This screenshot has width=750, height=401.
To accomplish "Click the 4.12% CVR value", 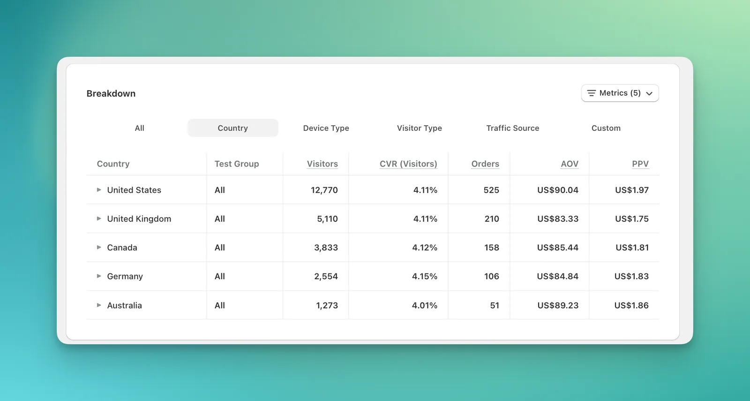I will point(425,247).
